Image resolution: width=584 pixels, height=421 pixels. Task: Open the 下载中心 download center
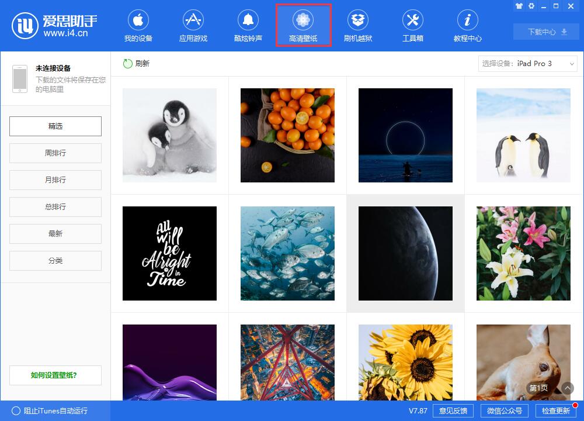(x=547, y=32)
